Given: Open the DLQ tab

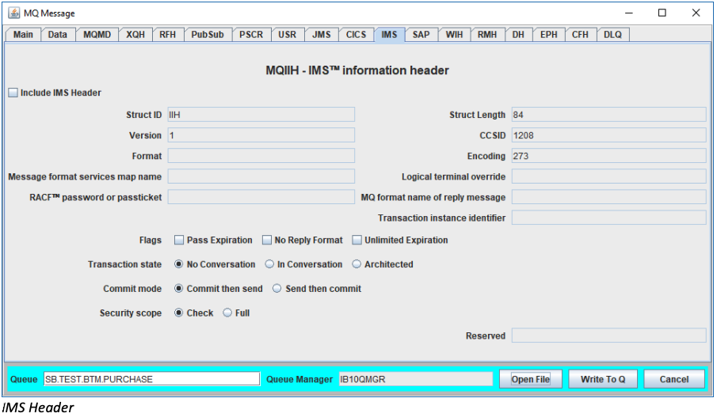Looking at the screenshot, I should coord(612,35).
